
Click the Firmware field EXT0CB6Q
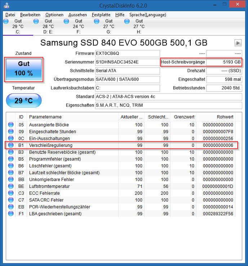(x=127, y=53)
